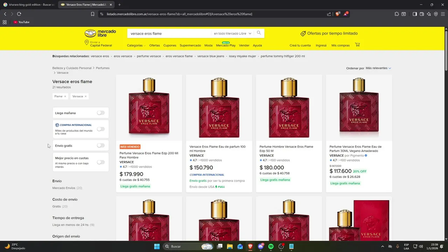The image size is (448, 252).
Task: Open YouTube bookmark
Action: click(x=21, y=22)
